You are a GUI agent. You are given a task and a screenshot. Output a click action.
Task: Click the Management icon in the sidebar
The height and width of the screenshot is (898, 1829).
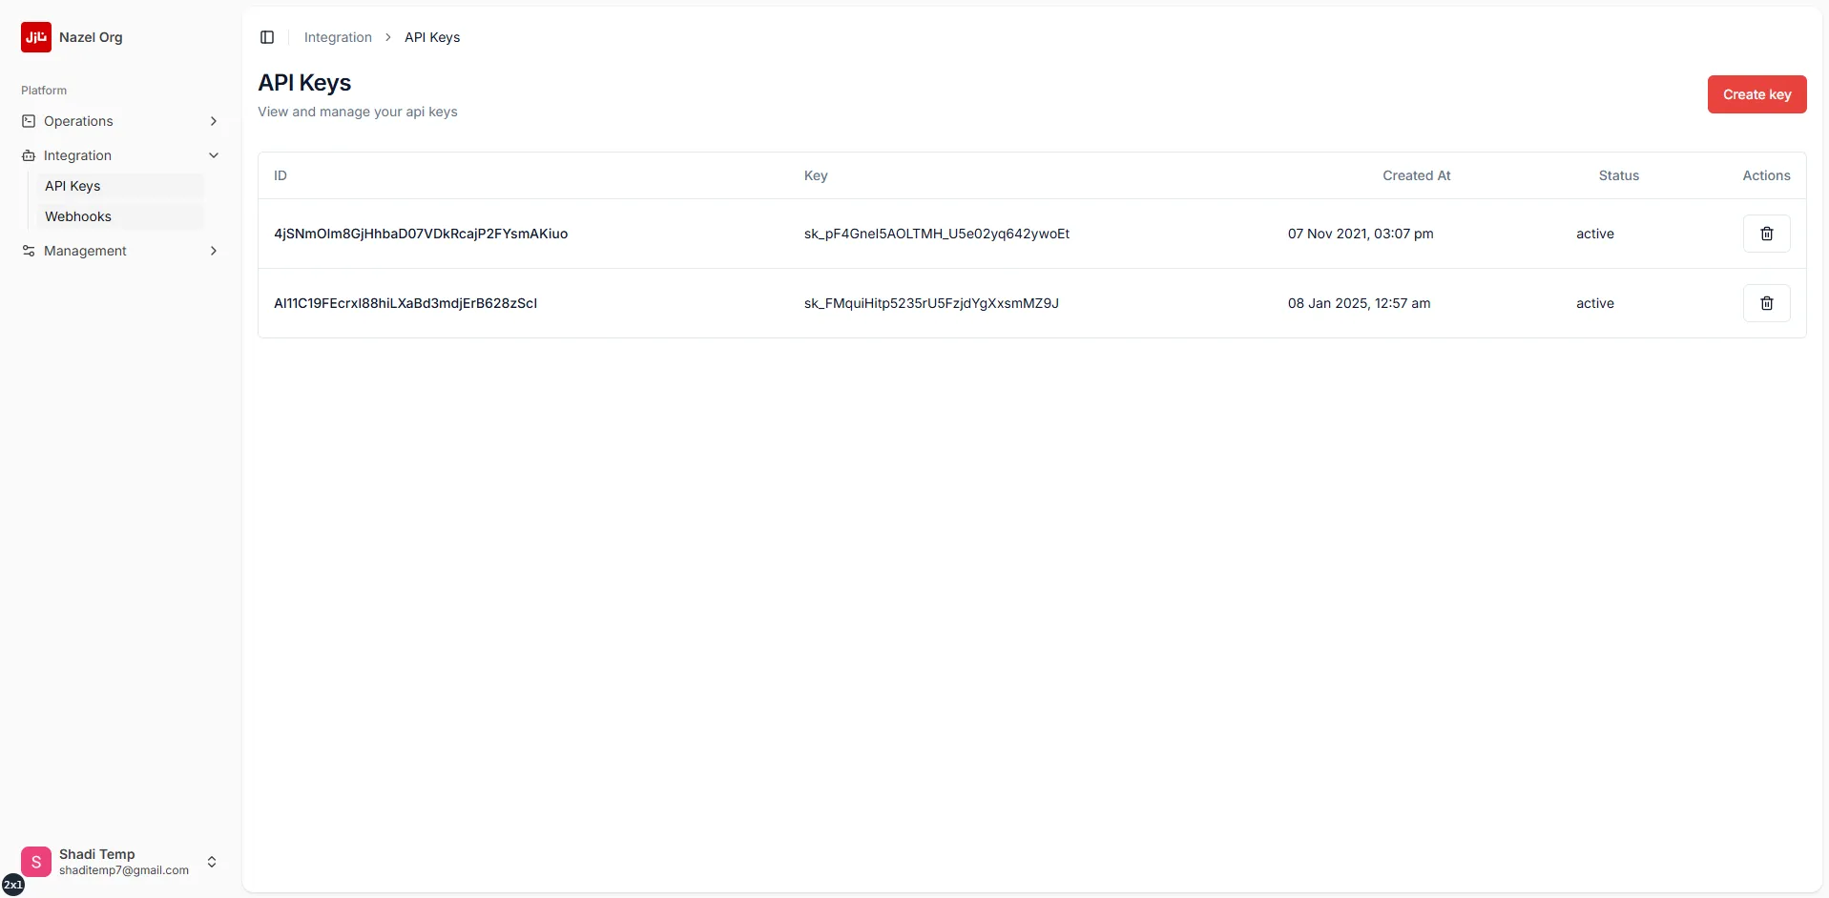pos(29,251)
